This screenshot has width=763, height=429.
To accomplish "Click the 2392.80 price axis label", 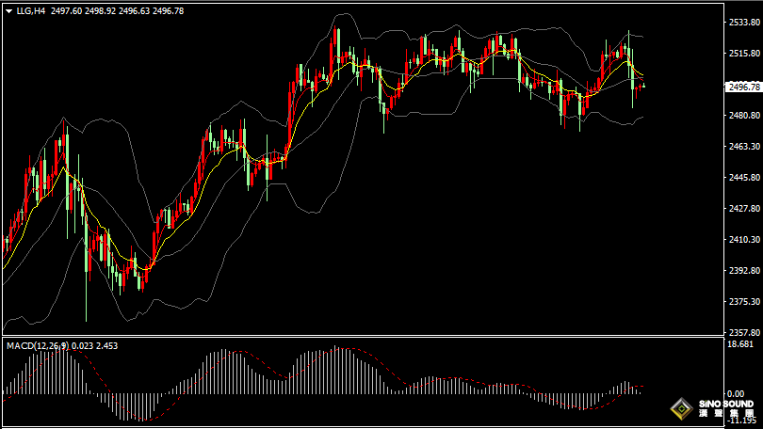I will click(742, 271).
